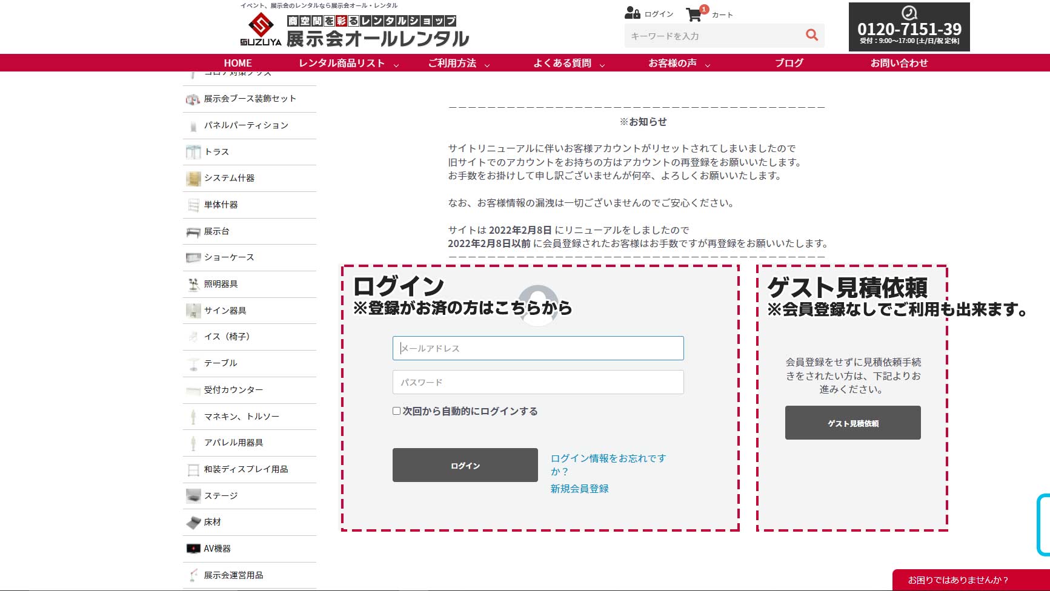Viewport: 1050px width, 591px height.
Task: Open the login user icon in header
Action: click(632, 13)
